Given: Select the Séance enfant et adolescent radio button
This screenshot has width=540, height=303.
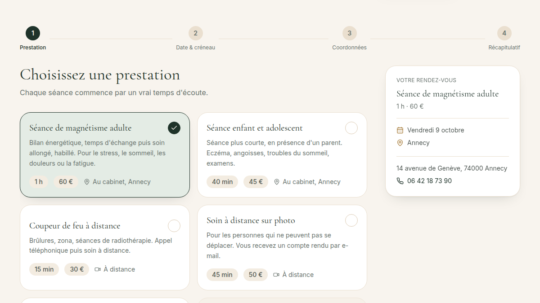Looking at the screenshot, I should (351, 128).
